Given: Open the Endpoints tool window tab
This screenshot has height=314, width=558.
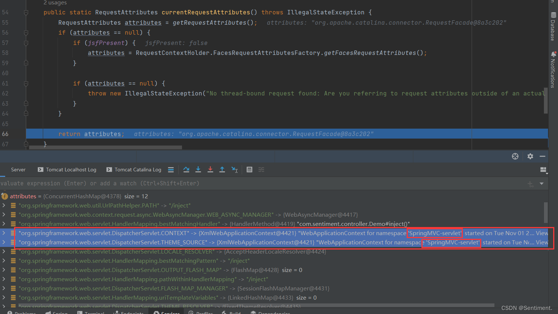Looking at the screenshot, I should pos(128,313).
